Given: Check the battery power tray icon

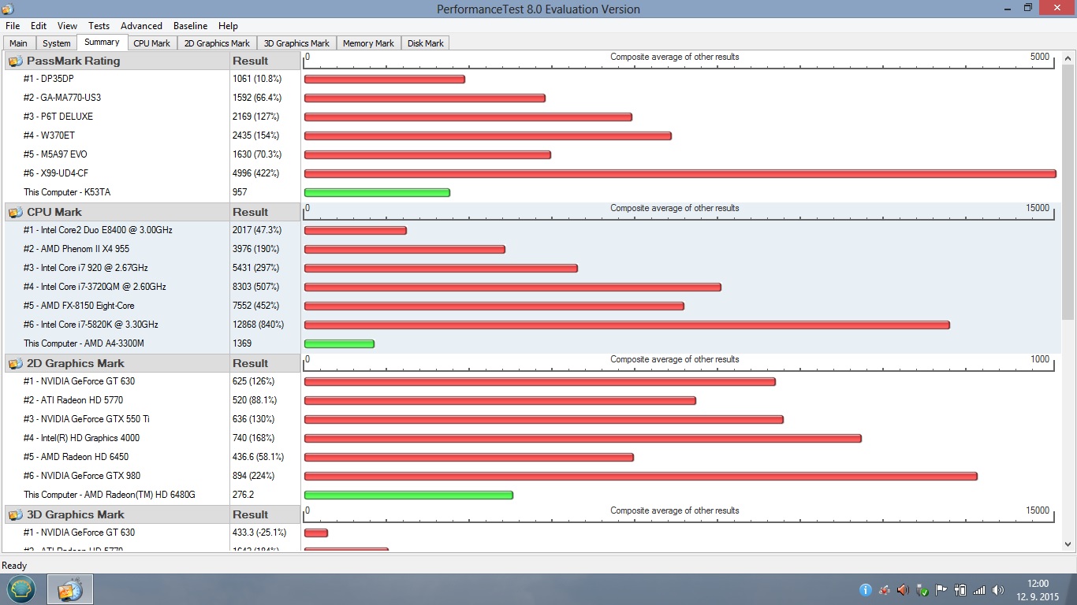Looking at the screenshot, I should click(x=960, y=589).
